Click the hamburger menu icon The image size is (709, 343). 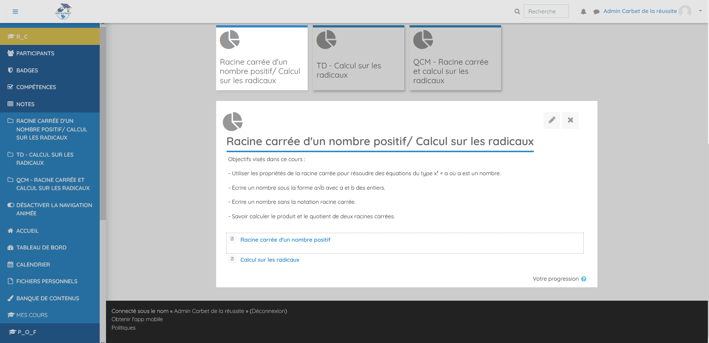pos(15,12)
